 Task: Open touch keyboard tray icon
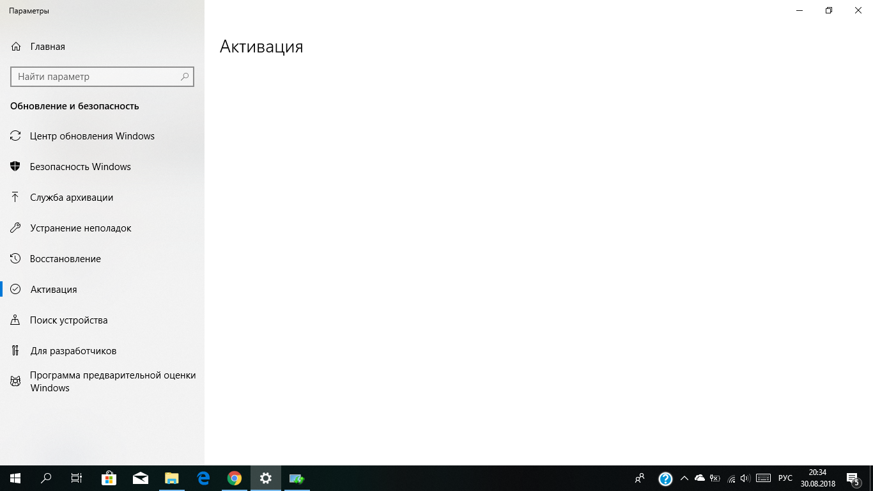point(763,478)
